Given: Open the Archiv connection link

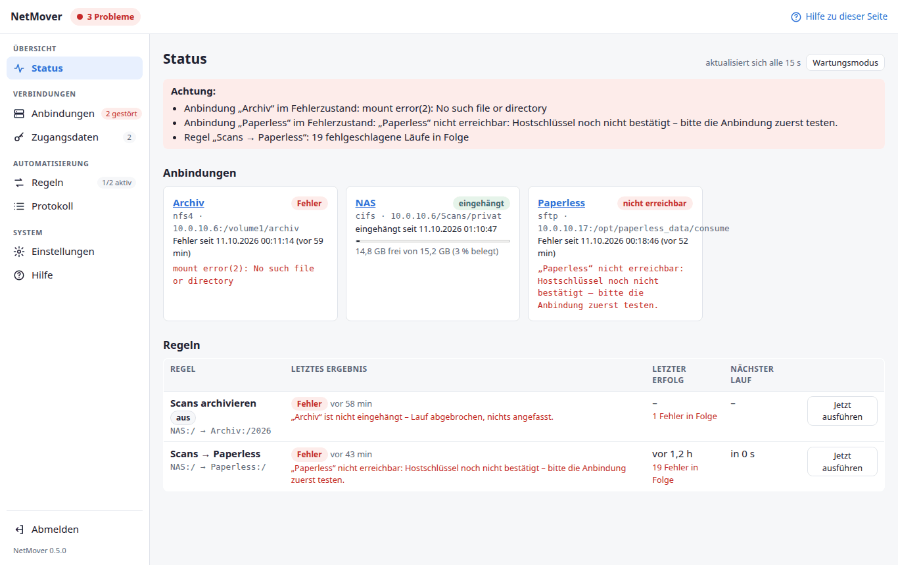Looking at the screenshot, I should coord(189,203).
